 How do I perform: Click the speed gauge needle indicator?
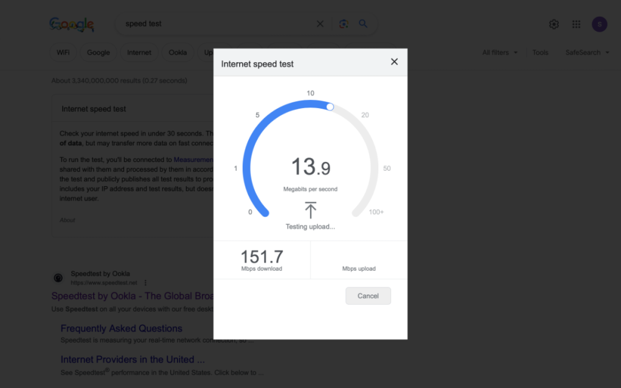(330, 107)
